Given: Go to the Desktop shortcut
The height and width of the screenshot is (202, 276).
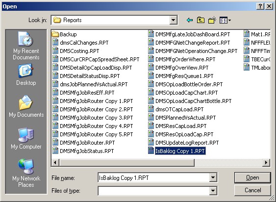Looking at the screenshot, I should click(26, 75).
